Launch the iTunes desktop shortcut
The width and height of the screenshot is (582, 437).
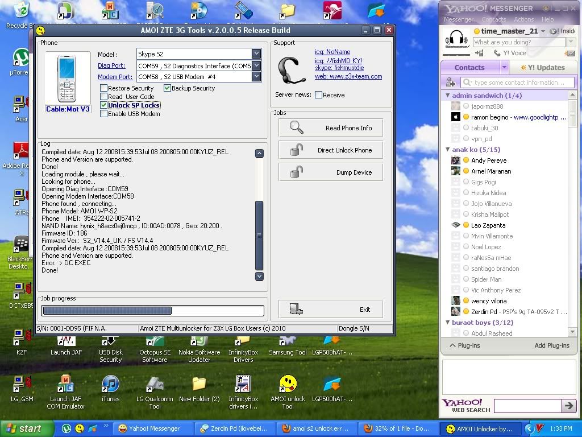click(110, 384)
